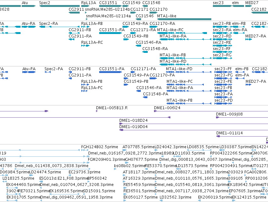This screenshot has width=268, height=202.
Task: Select snoRNA:Me28S-U2134b gene label
Action: tap(107, 9)
